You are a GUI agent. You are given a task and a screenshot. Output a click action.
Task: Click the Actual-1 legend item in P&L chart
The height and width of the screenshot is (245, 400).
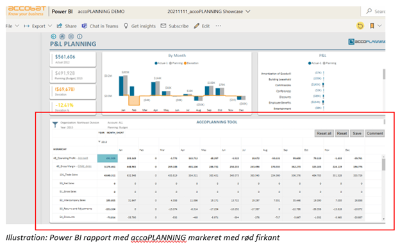tap(315, 63)
